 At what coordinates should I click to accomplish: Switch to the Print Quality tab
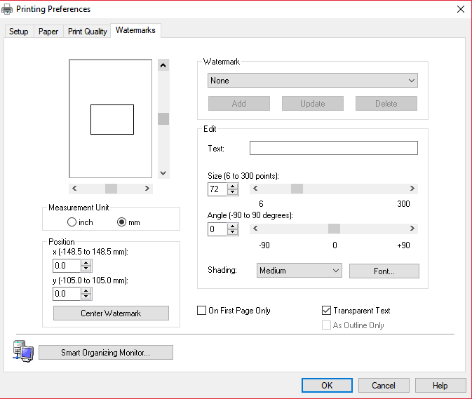point(87,32)
